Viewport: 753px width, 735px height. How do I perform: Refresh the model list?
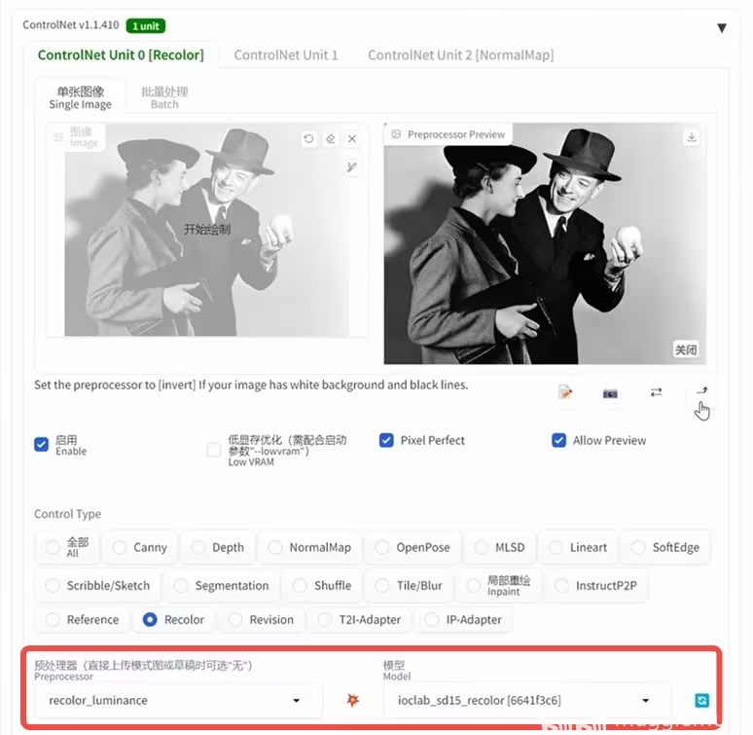click(702, 700)
